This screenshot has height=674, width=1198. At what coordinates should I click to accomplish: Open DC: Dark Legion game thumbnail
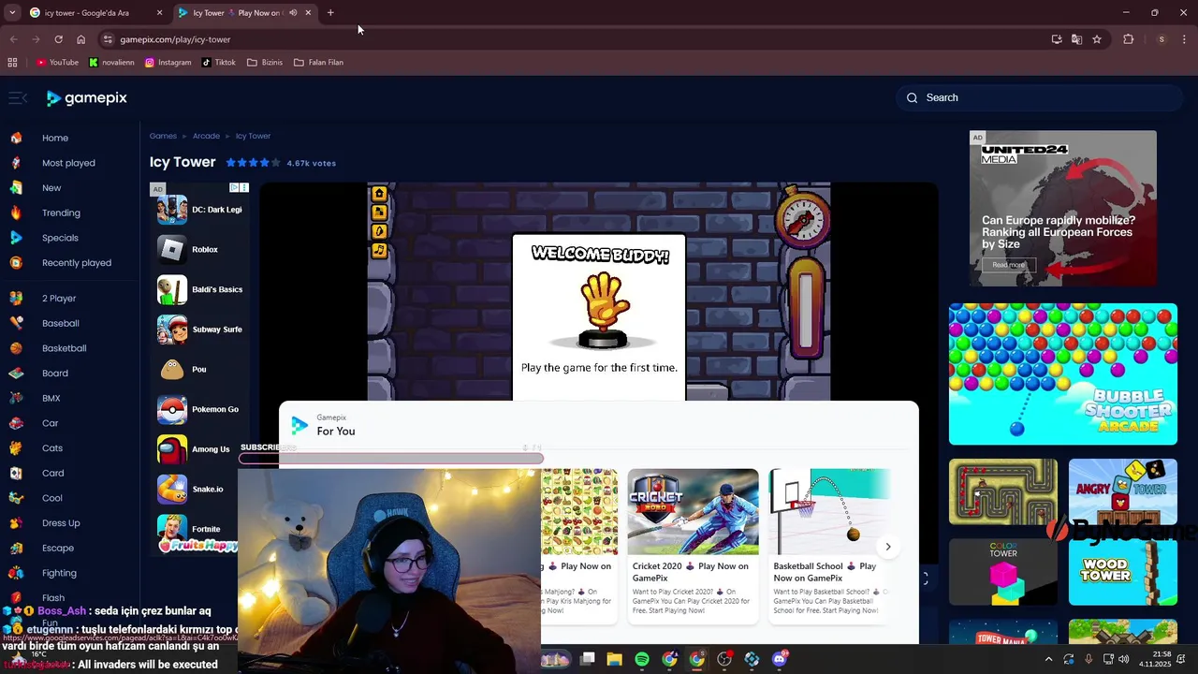(172, 210)
